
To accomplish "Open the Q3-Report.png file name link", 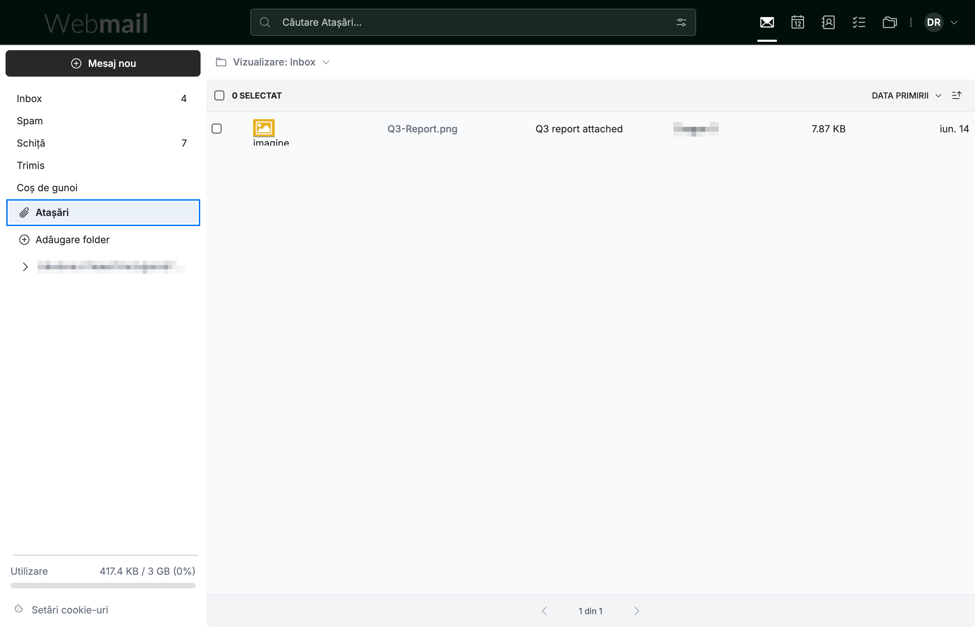I will (x=422, y=129).
